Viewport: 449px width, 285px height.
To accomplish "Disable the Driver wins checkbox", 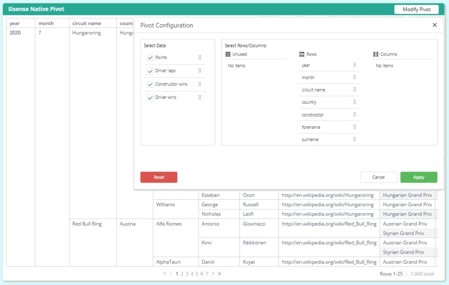I will (x=150, y=98).
